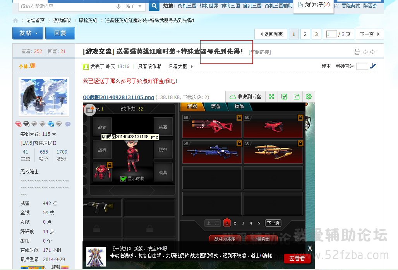Click the next thread arrow icon
Screen dimensions: 398x270
point(372,52)
